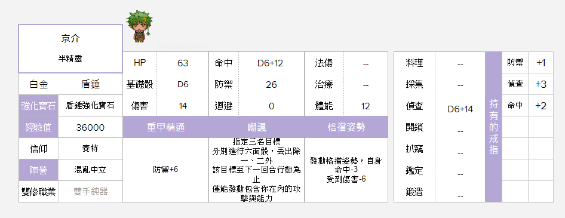The height and width of the screenshot is (218, 565).
Task: Click the 強化寶石 label cell
Action: (x=38, y=106)
